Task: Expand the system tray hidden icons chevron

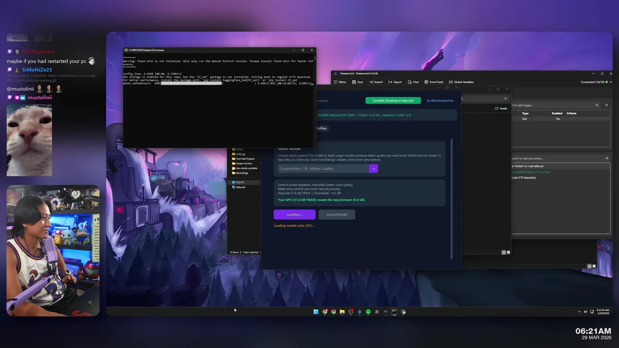Action: [x=579, y=312]
